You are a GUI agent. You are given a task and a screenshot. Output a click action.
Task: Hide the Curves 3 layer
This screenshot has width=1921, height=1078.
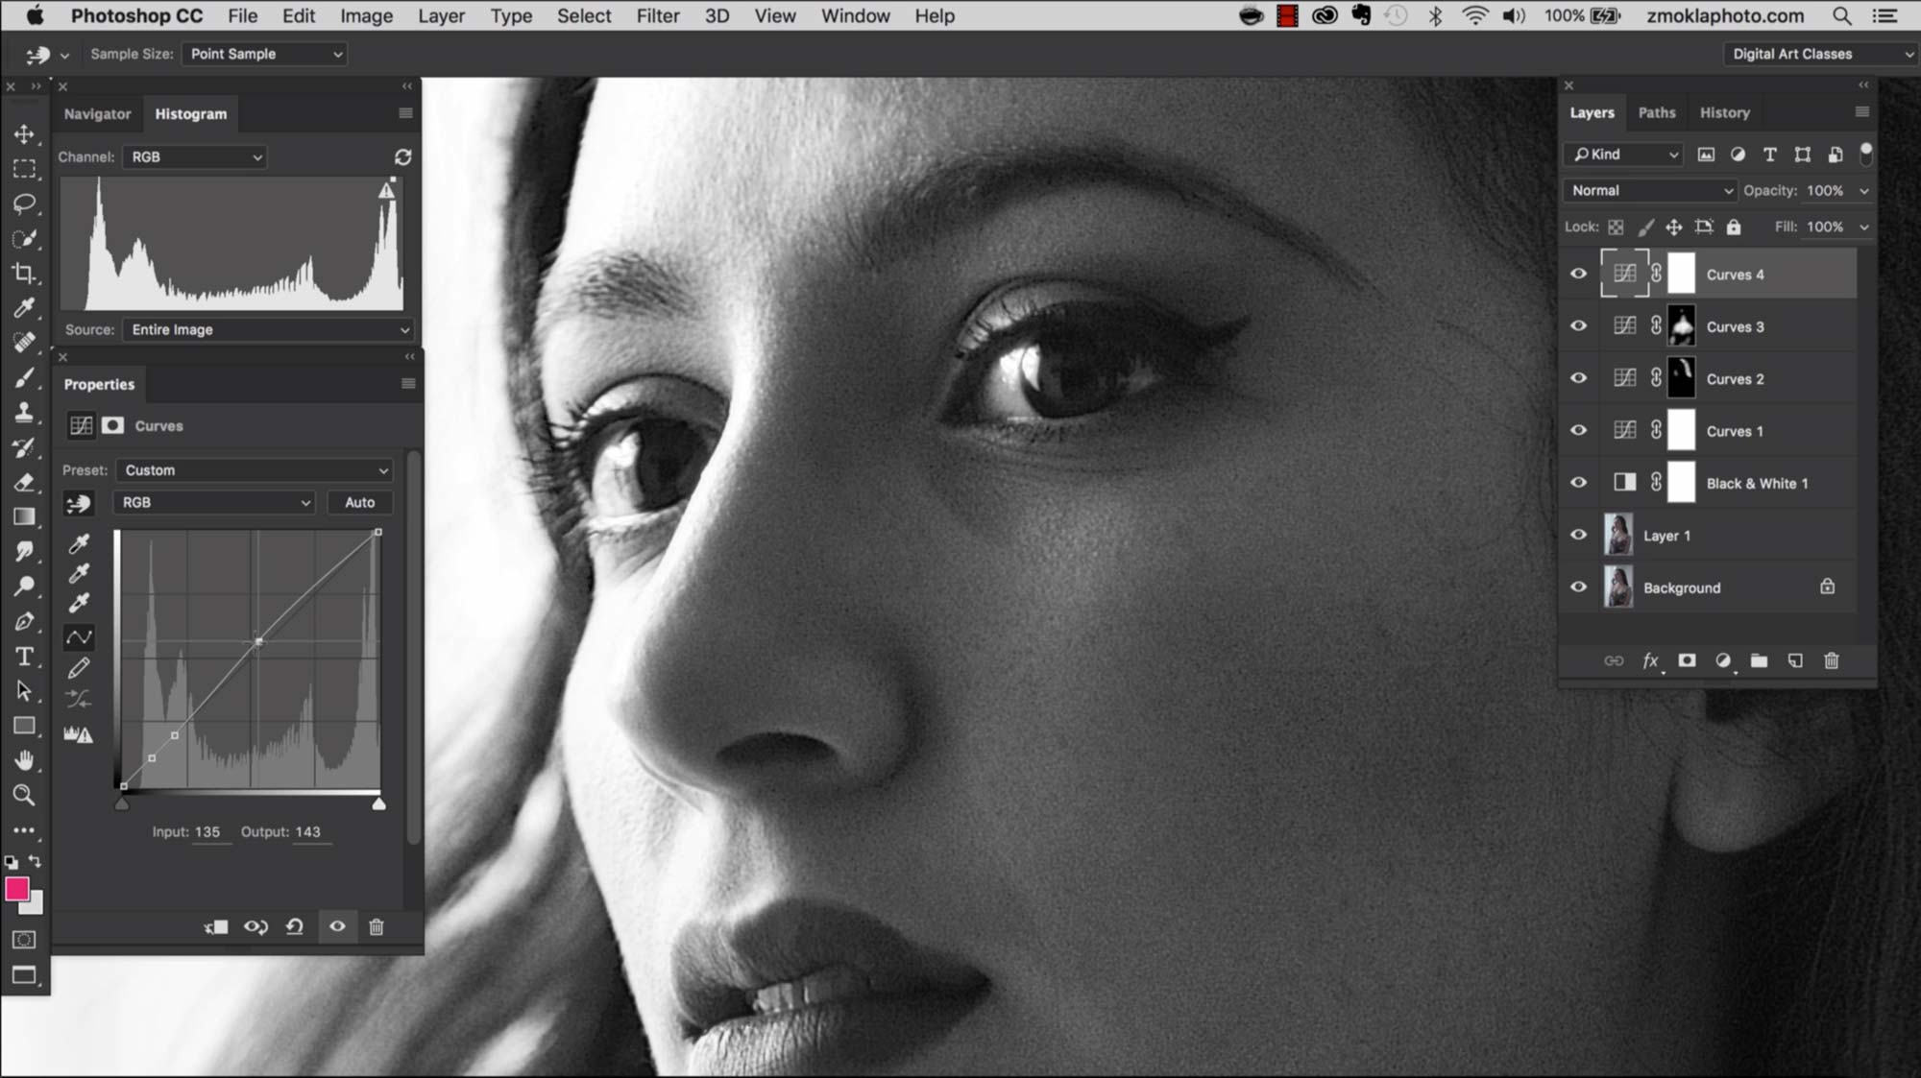tap(1578, 325)
